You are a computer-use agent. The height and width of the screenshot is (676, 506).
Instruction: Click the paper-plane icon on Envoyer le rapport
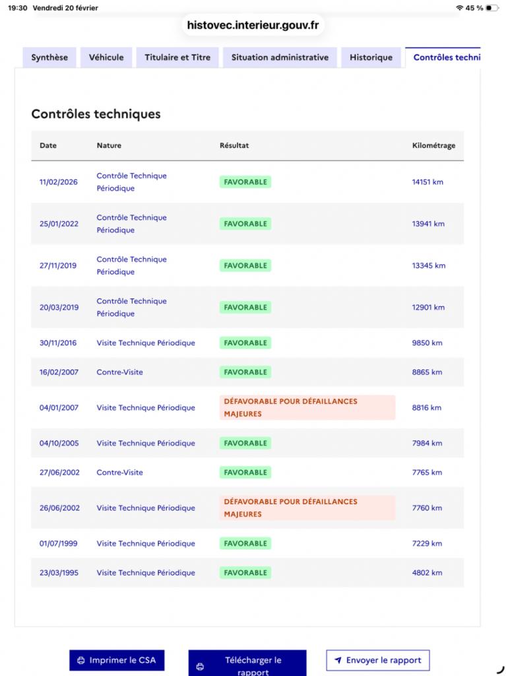tap(338, 660)
